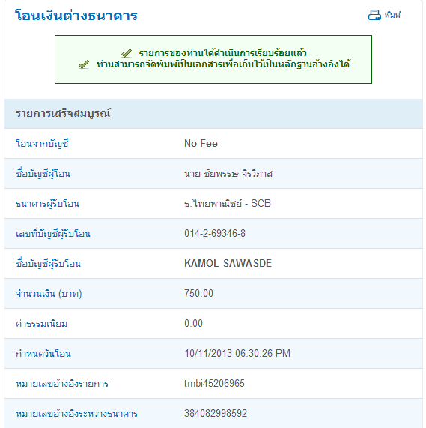
Task: Click the label เลขที่บัญชีผู้รับโอน
Action: click(53, 234)
